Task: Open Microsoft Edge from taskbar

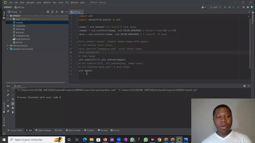Action: click(85, 139)
